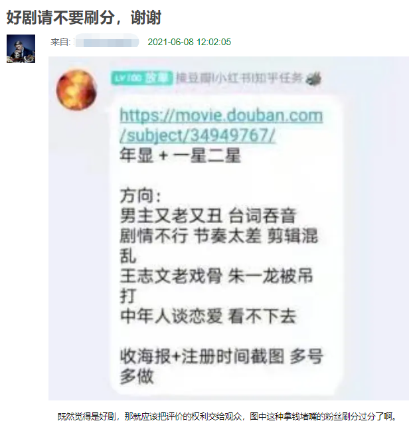Open the movie.douban.com hyperlink
This screenshot has width=409, height=431.
click(221, 116)
